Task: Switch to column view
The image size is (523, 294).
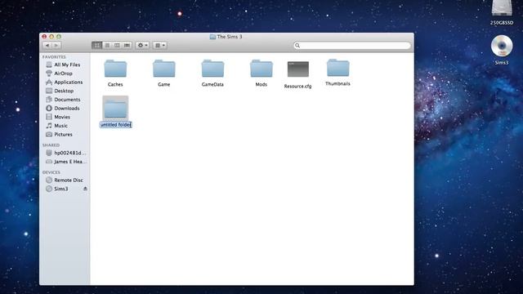Action: [x=117, y=46]
